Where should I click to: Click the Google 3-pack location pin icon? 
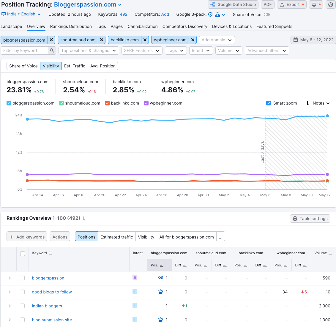tap(210, 14)
